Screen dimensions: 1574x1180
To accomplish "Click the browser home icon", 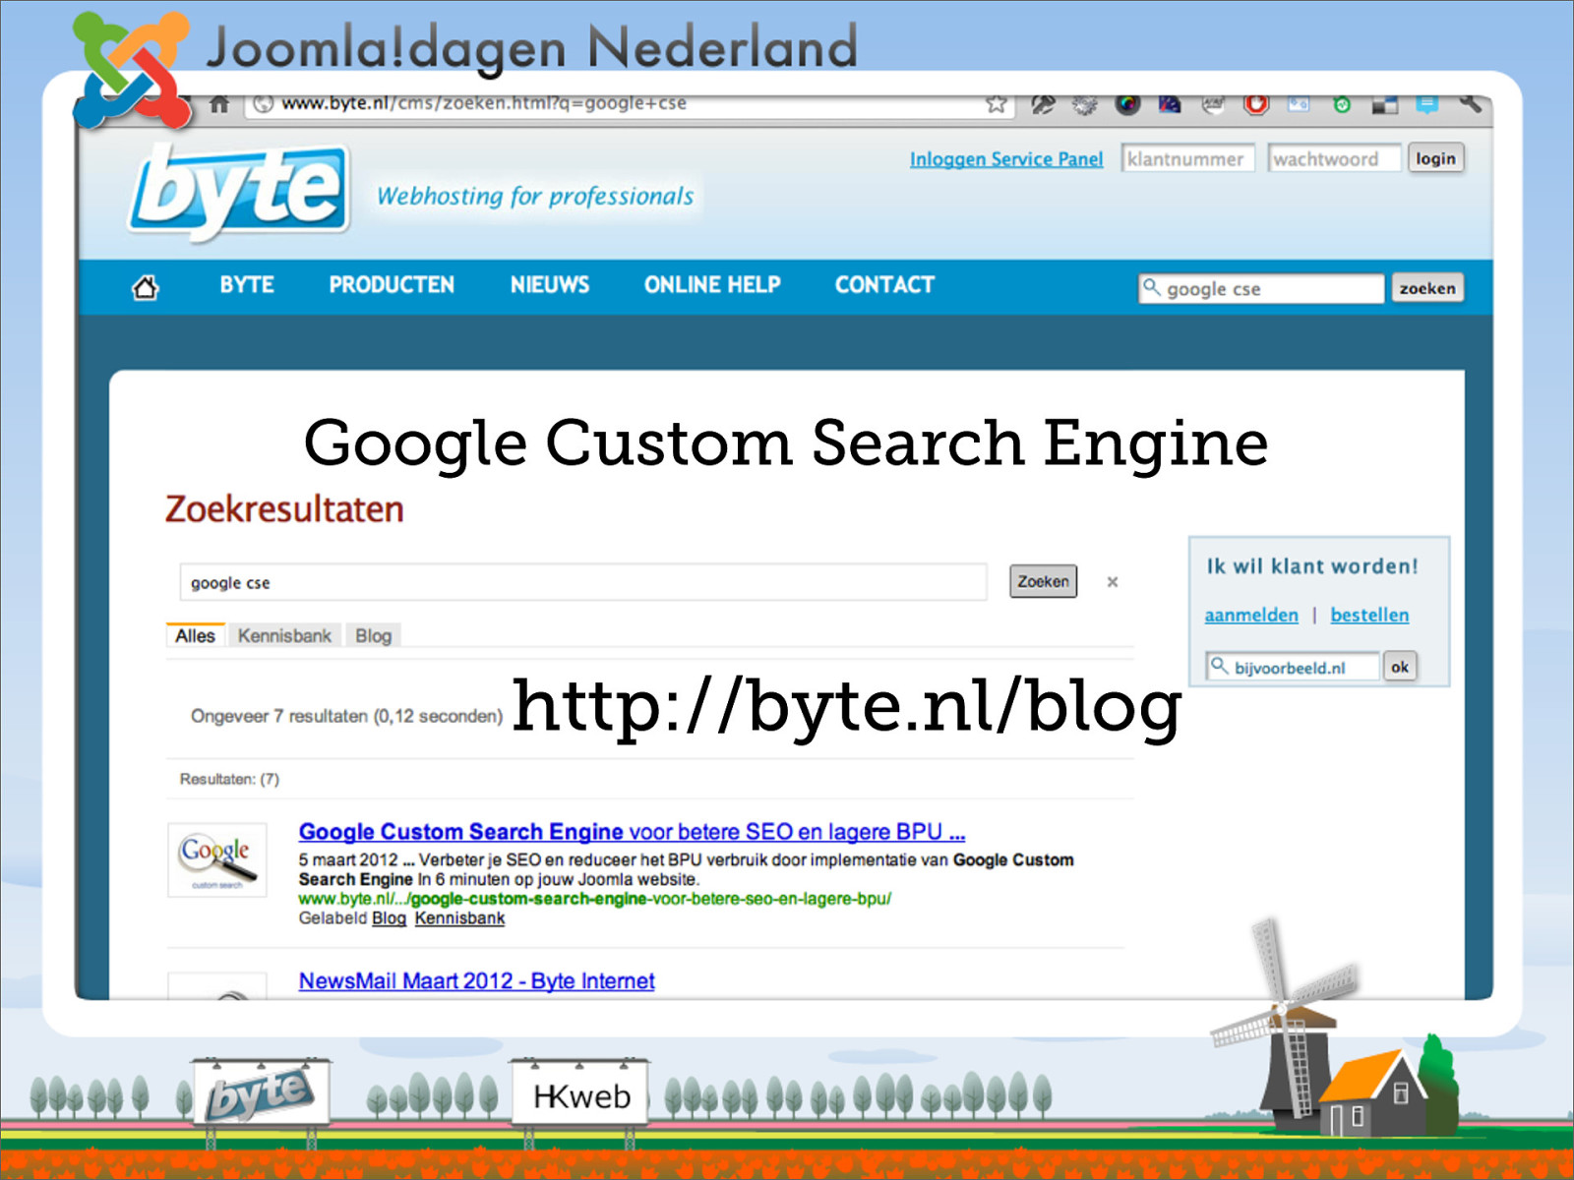I will [x=219, y=103].
